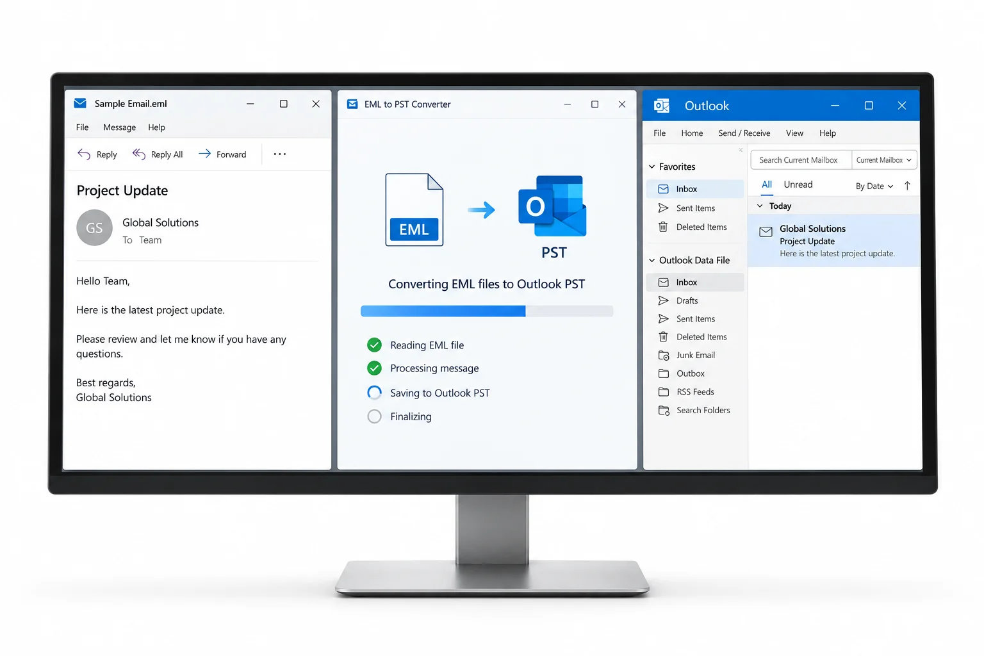Click the Reading EML file green checkmark
The height and width of the screenshot is (656, 984).
click(x=374, y=345)
